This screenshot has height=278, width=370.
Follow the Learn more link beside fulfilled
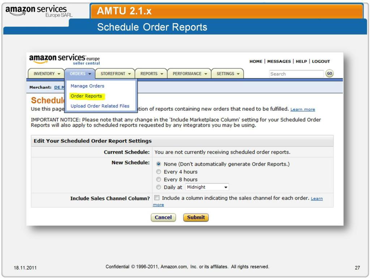point(303,109)
